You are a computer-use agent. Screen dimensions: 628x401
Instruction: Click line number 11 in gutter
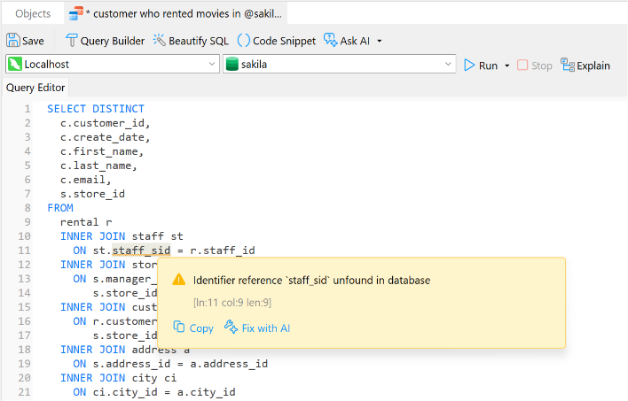pyautogui.click(x=24, y=251)
